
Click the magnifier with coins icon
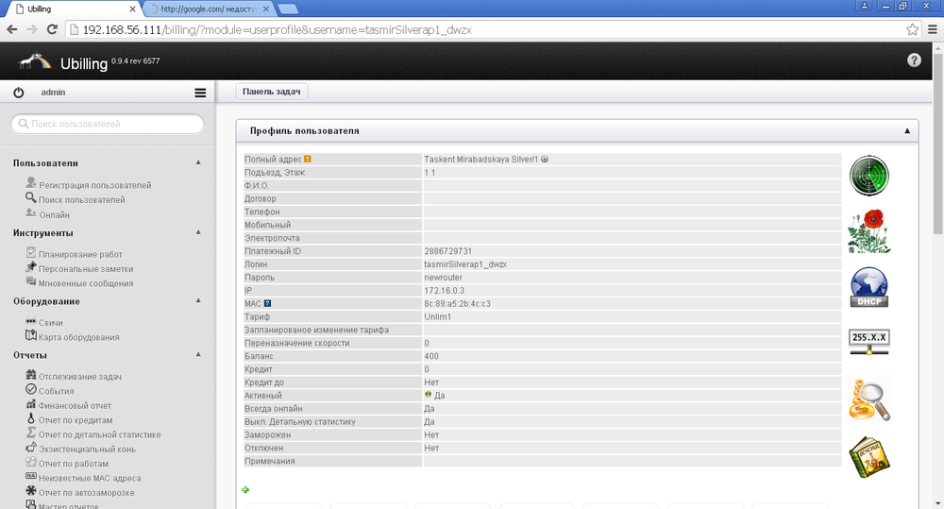click(x=868, y=399)
